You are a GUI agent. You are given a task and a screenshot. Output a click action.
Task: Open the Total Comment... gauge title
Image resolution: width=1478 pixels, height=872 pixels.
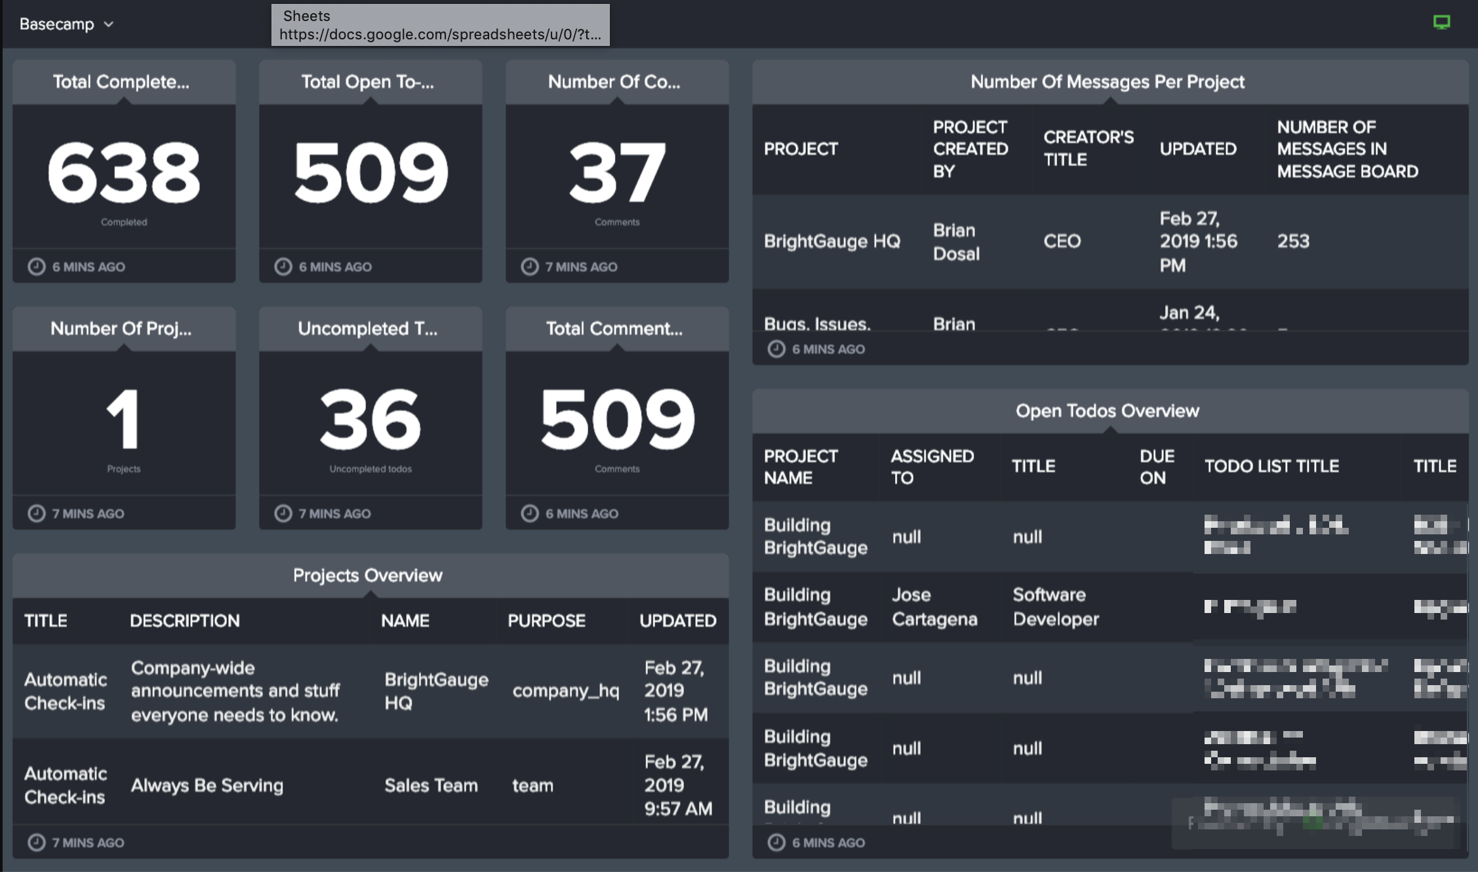[614, 328]
